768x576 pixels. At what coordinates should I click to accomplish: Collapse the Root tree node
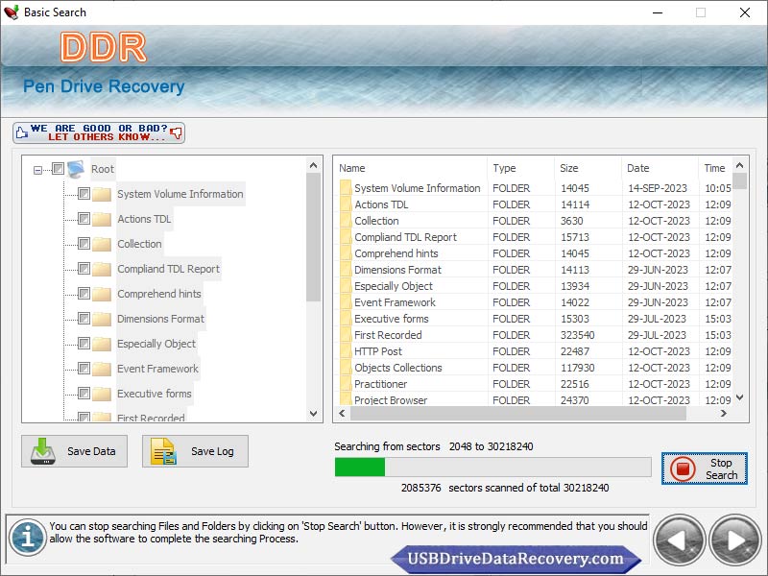37,170
